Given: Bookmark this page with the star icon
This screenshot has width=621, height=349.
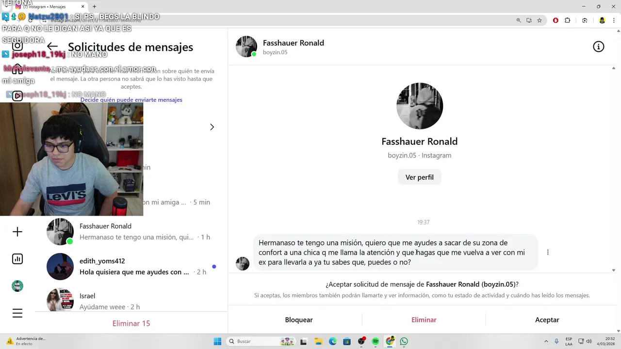Looking at the screenshot, I should click(x=539, y=20).
